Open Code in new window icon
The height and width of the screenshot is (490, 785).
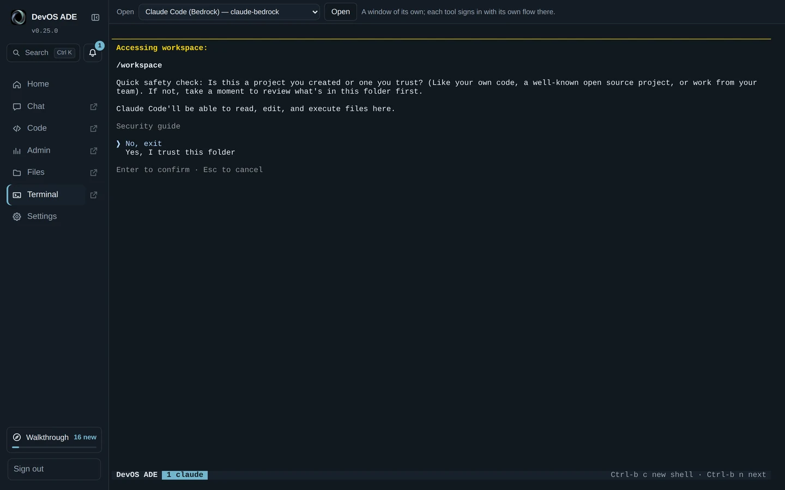94,128
